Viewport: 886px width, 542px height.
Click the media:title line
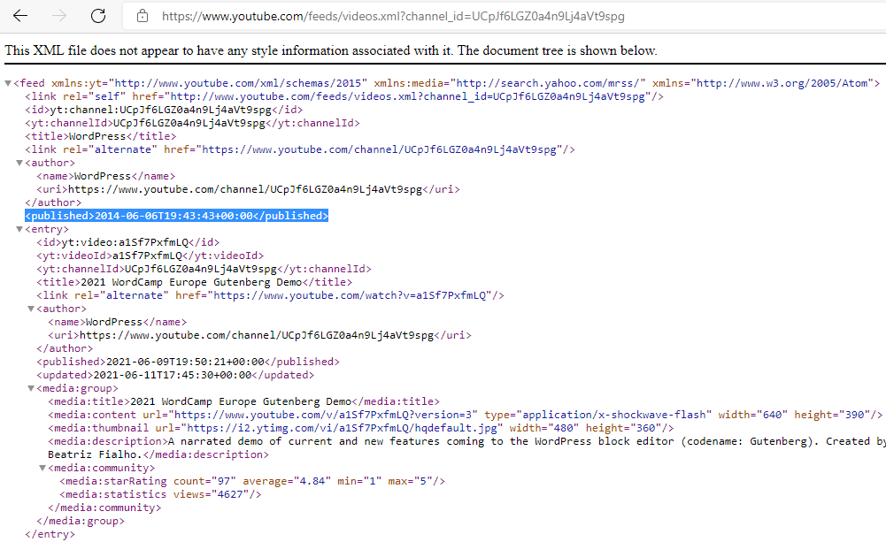click(243, 401)
